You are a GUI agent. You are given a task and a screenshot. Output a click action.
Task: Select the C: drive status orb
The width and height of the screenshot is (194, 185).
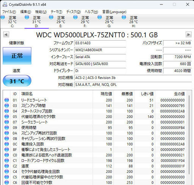click(x=3, y=17)
